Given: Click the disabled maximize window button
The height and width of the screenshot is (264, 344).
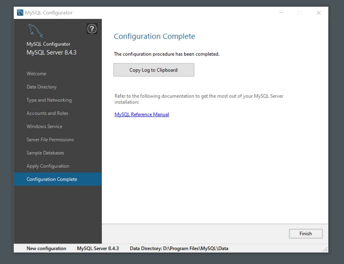Looking at the screenshot, I should (300, 13).
